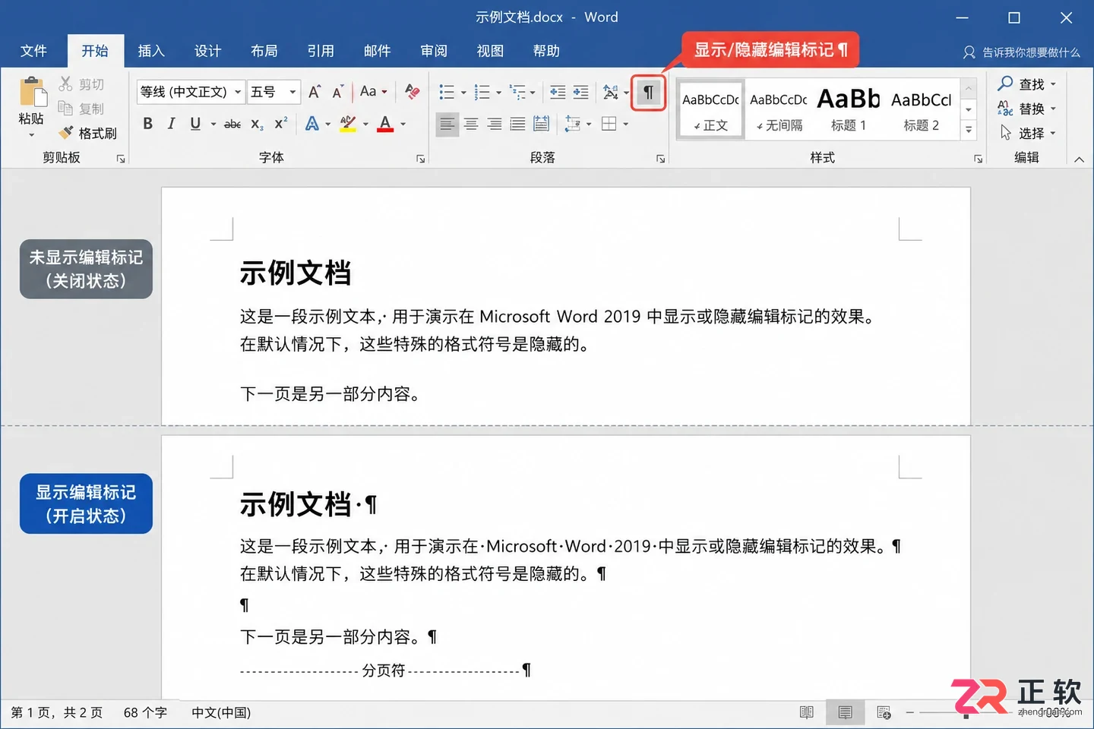The width and height of the screenshot is (1094, 729).
Task: Click the 替换 (Replace) button
Action: tap(1027, 109)
